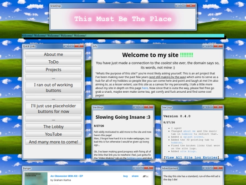Minimize the Site Blogs window
The height and width of the screenshot is (185, 246).
pyautogui.click(x=135, y=107)
